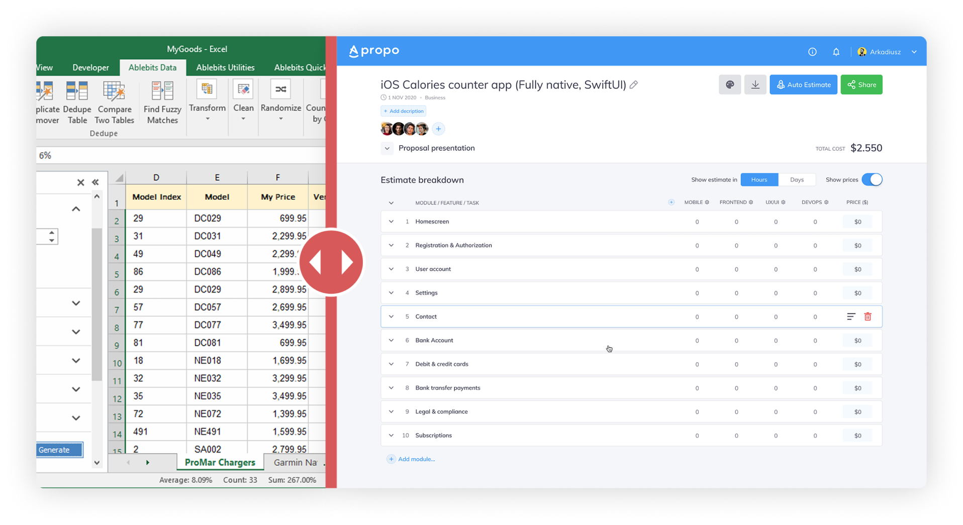Open FRONTEND column settings gear

click(x=751, y=202)
